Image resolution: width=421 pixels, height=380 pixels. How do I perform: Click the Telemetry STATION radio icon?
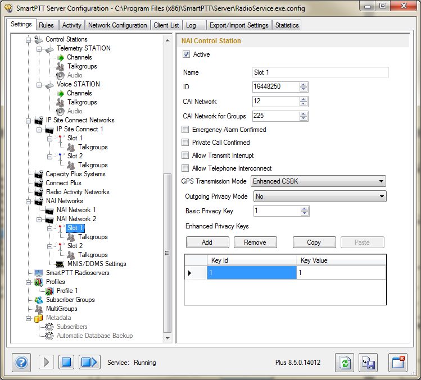coord(49,48)
